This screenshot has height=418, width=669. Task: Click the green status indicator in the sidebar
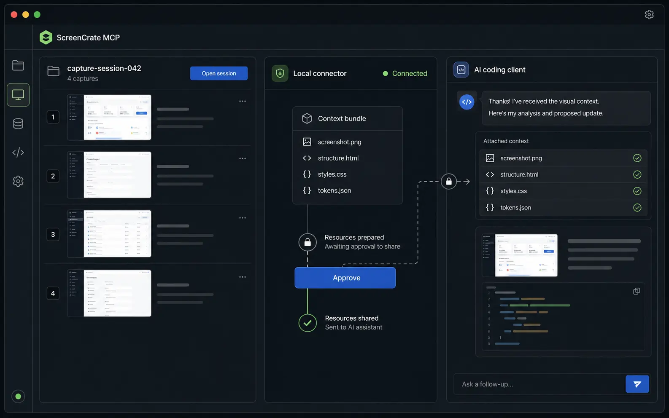click(18, 396)
